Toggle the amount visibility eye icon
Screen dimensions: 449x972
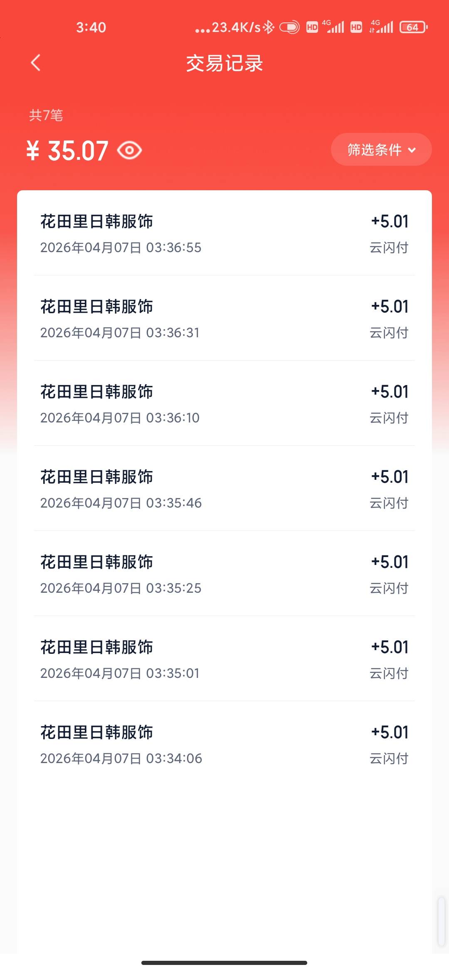click(x=129, y=150)
